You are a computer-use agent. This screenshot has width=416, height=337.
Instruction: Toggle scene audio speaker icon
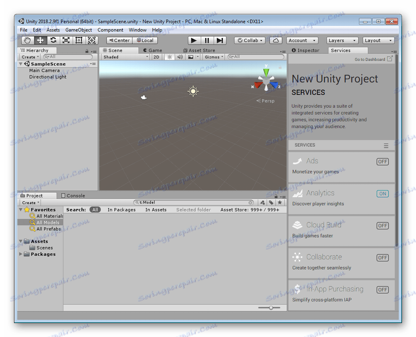[180, 57]
